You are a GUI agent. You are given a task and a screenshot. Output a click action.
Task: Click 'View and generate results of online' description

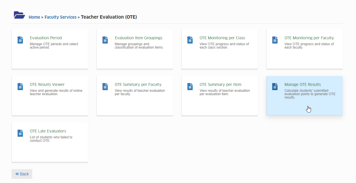tap(56, 91)
